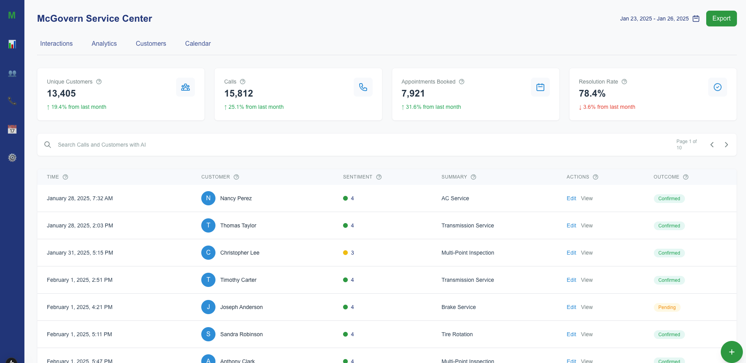Click the CUSTOMER column help icon
This screenshot has width=746, height=363.
pos(236,177)
